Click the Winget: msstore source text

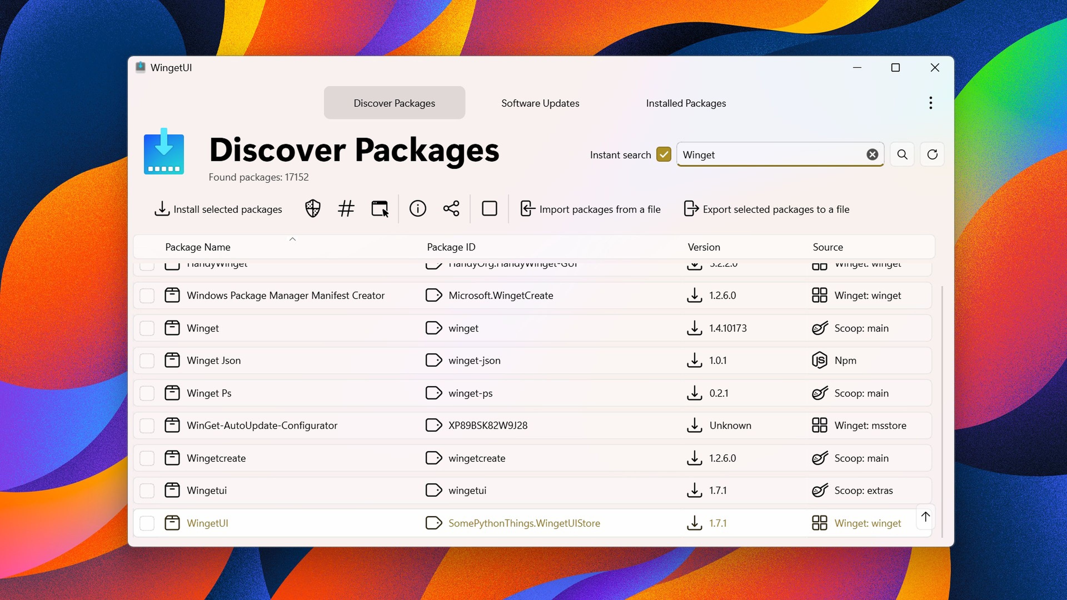tap(870, 426)
